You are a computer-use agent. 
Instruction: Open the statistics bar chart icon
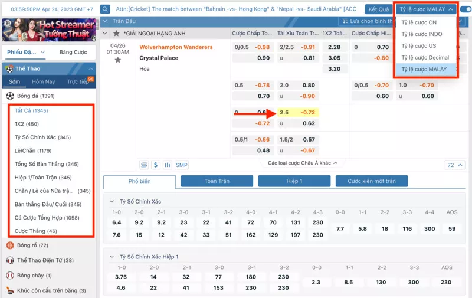coord(168,165)
